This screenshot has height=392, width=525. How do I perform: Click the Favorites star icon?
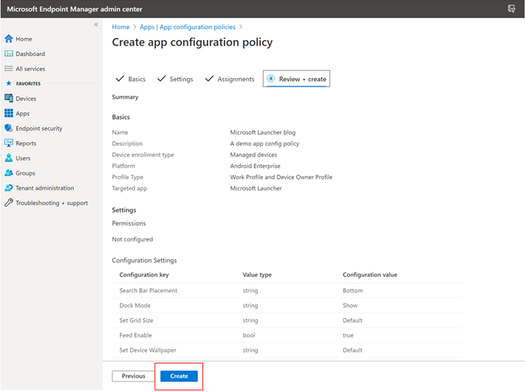[x=9, y=83]
